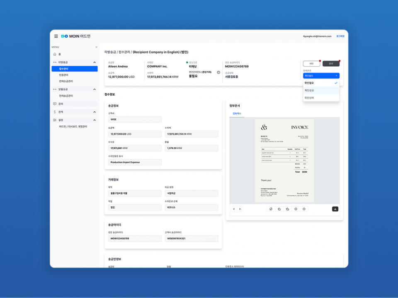Image resolution: width=398 pixels, height=298 pixels.
Task: Switch to the 인보이스 tab
Action: (237, 113)
